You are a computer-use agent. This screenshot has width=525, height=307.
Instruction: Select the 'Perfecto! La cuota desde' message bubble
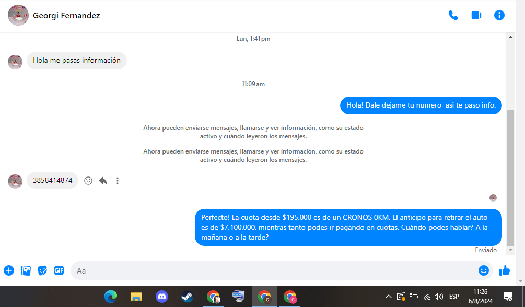coord(348,227)
